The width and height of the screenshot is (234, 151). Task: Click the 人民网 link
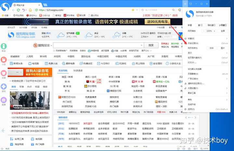click(x=30, y=57)
